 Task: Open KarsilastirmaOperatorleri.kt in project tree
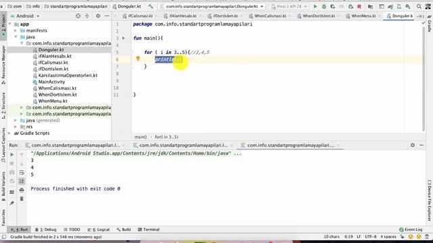[68, 76]
